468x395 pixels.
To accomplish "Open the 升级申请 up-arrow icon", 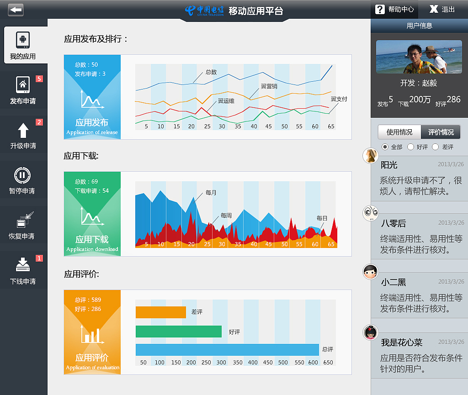I will click(x=23, y=131).
